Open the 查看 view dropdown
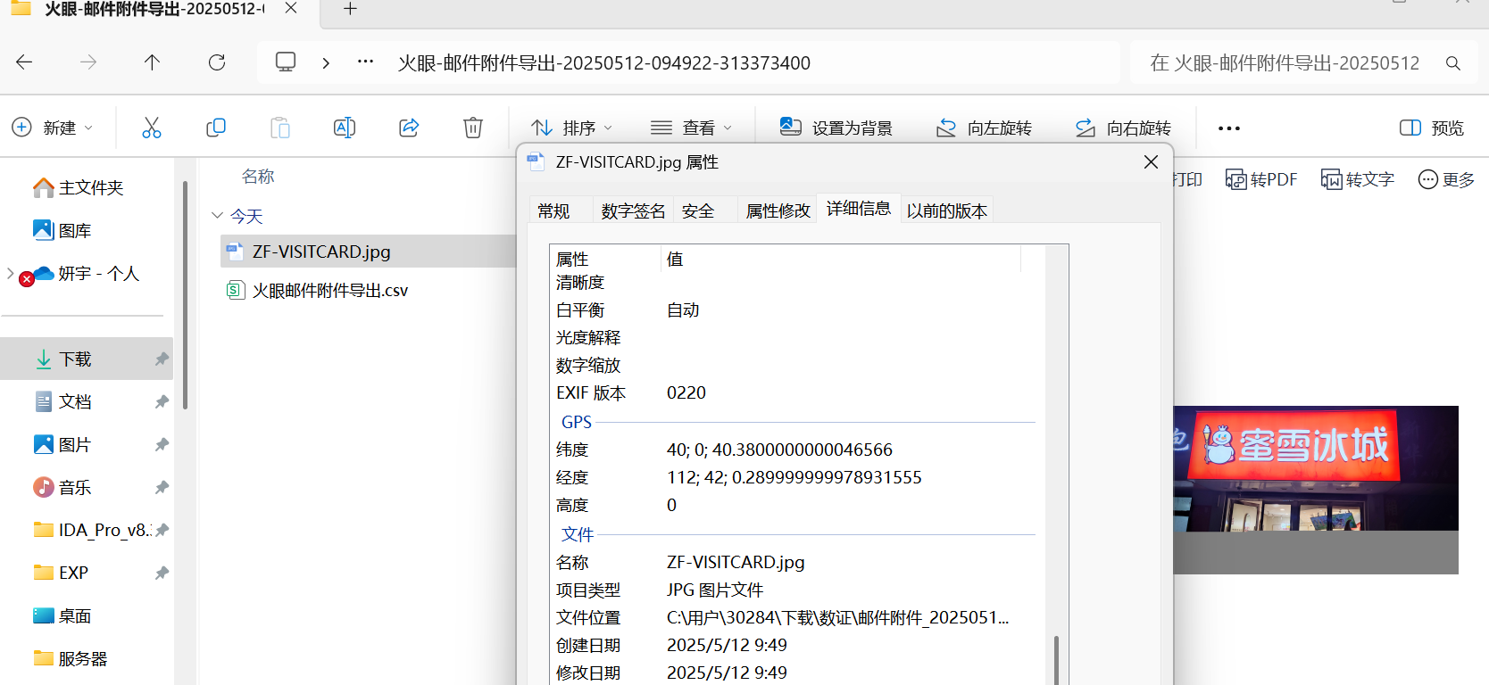1489x685 pixels. [692, 128]
